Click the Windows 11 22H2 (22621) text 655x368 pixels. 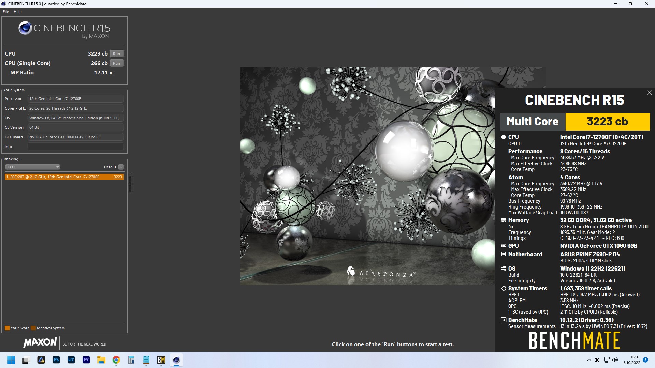(x=593, y=269)
